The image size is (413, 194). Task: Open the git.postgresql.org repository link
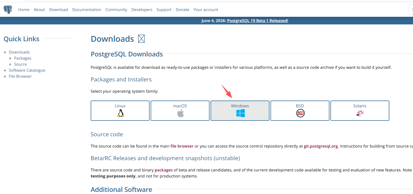pos(321,146)
